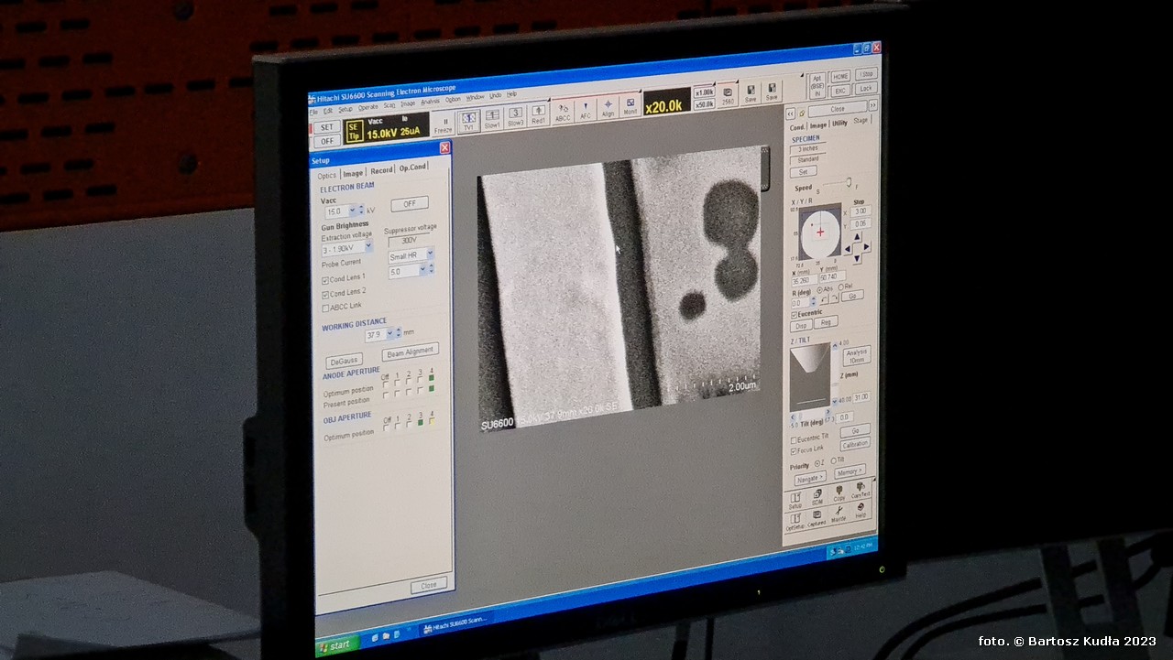Open Working Distance value dropdown
The height and width of the screenshot is (660, 1173).
tap(389, 333)
